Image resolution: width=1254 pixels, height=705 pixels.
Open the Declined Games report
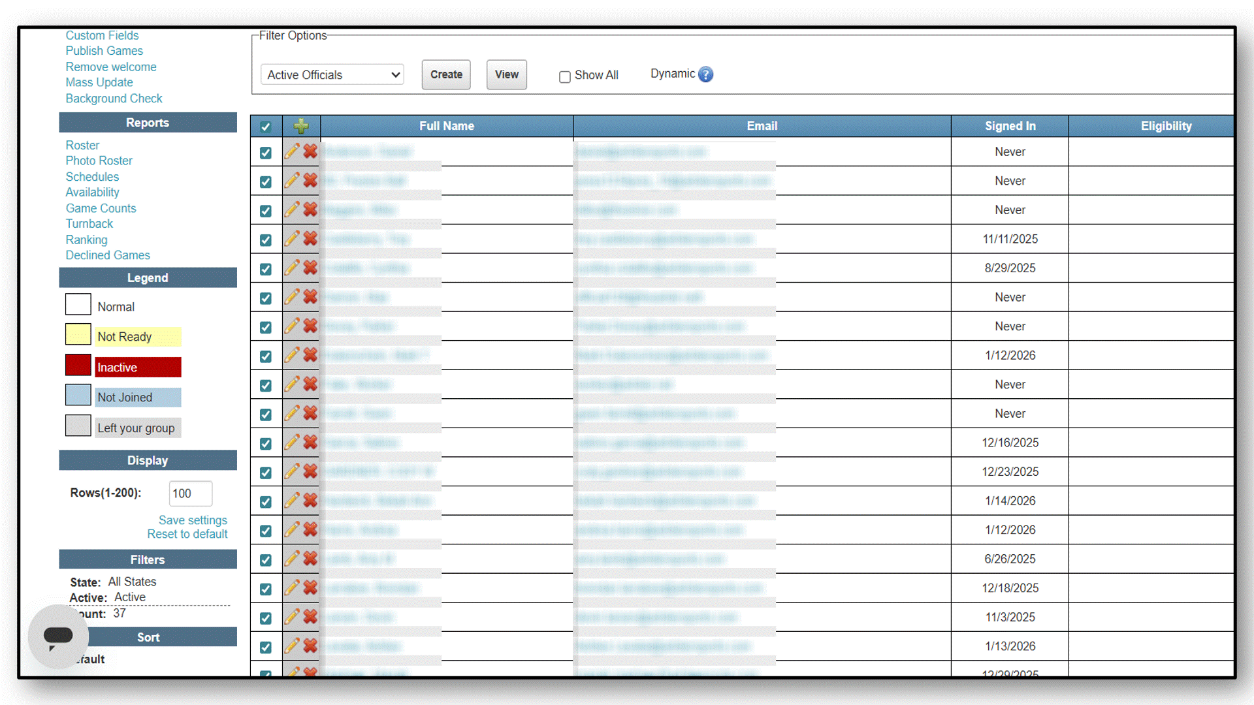[108, 255]
